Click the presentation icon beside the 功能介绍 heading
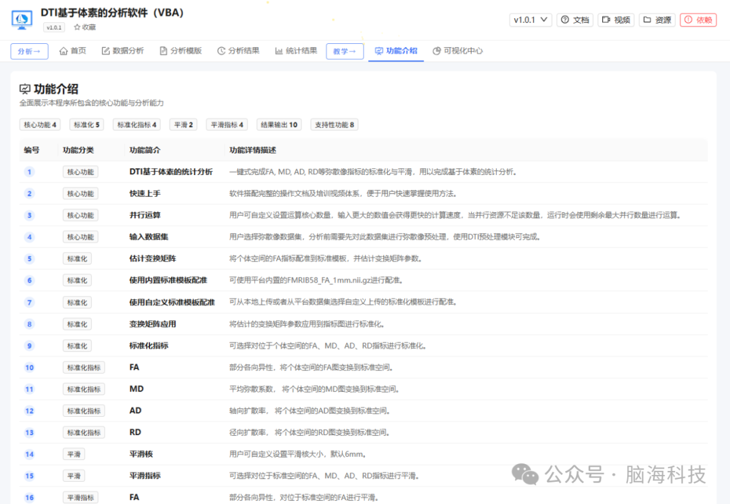This screenshot has height=504, width=730. tap(25, 89)
